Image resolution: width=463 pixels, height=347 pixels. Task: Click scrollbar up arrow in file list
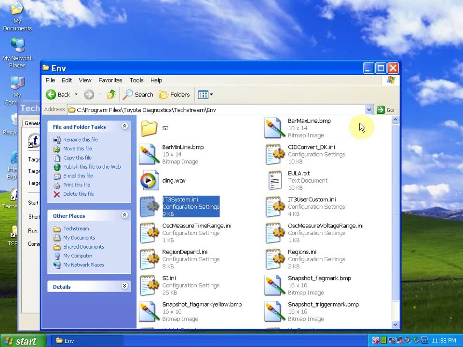tap(395, 120)
